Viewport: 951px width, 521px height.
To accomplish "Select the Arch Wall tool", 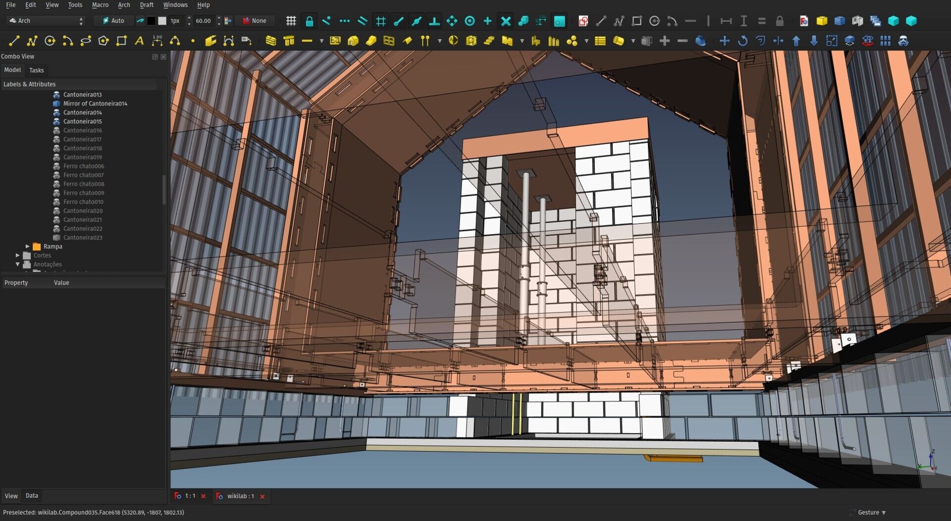I will 270,41.
